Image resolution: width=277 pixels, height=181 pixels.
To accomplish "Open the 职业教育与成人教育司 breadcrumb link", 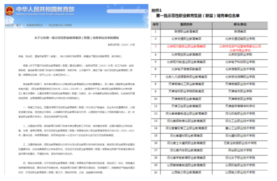I will click(x=60, y=25).
